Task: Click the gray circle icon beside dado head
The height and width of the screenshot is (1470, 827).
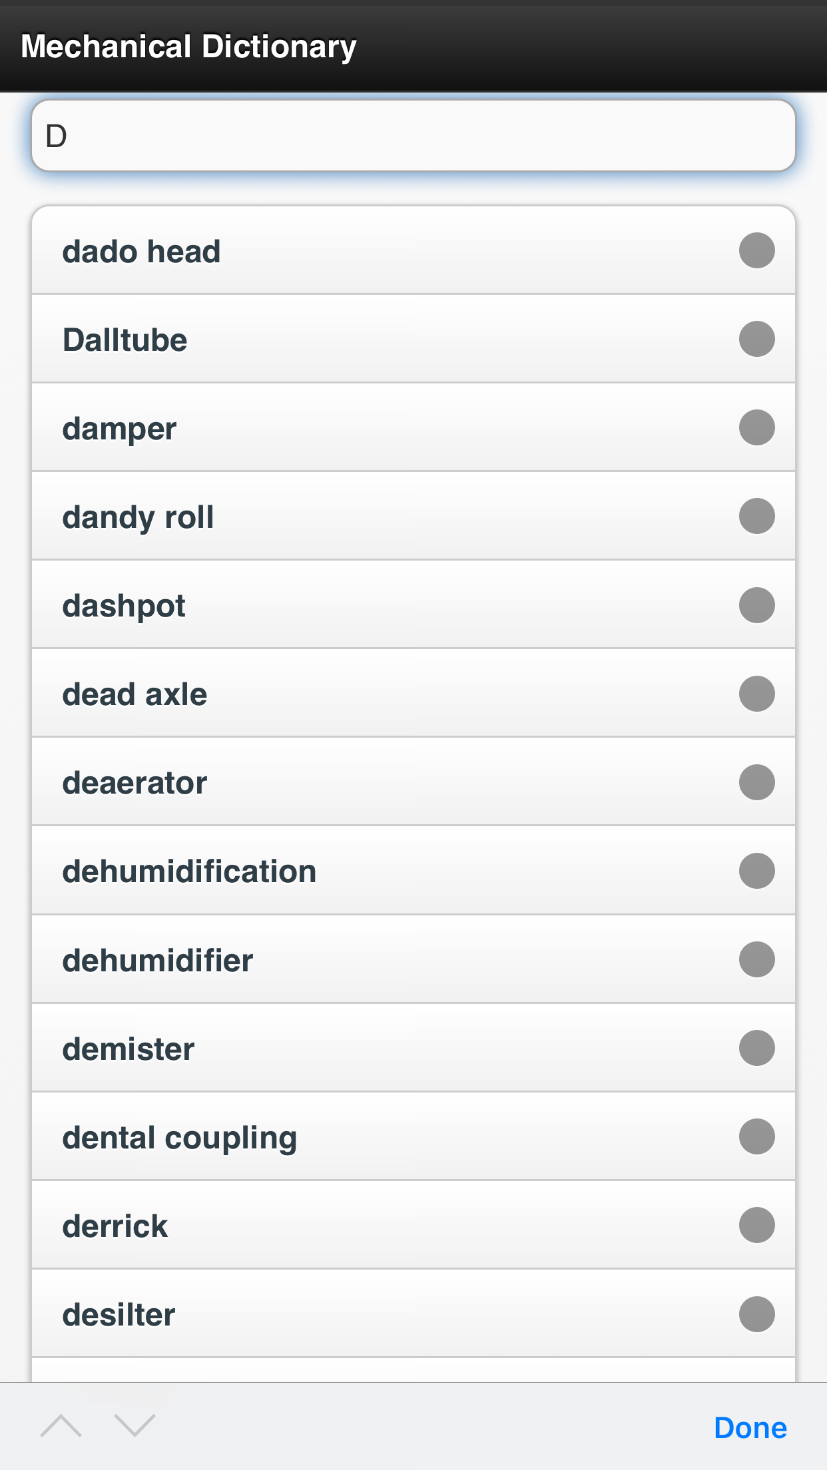Action: pyautogui.click(x=756, y=250)
